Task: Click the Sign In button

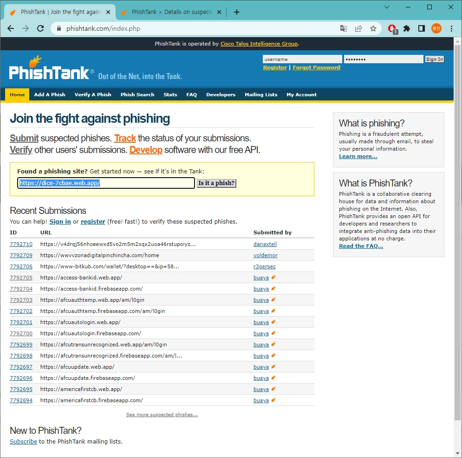Action: [x=434, y=59]
